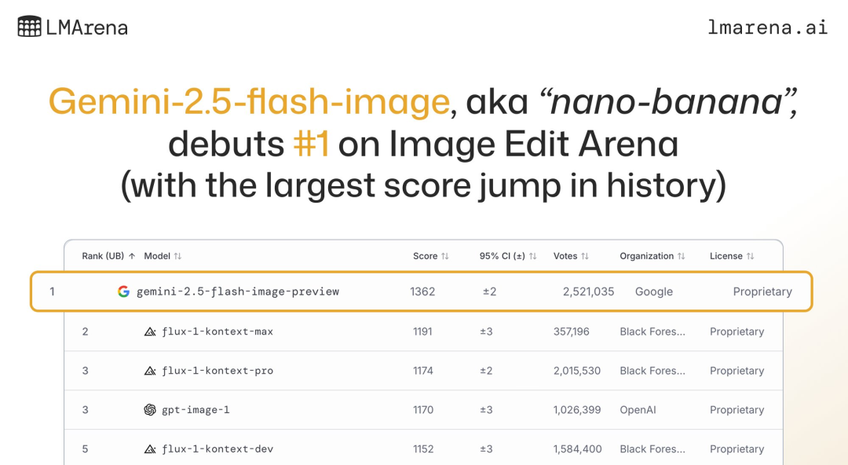Sort the Votes column with arrows icon
The image size is (848, 465).
tap(585, 256)
